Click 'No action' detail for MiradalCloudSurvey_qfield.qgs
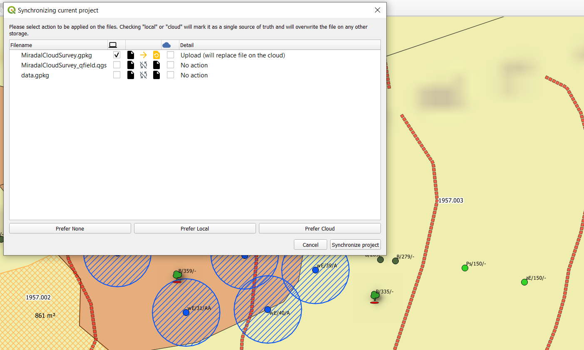This screenshot has height=350, width=584. click(x=194, y=65)
